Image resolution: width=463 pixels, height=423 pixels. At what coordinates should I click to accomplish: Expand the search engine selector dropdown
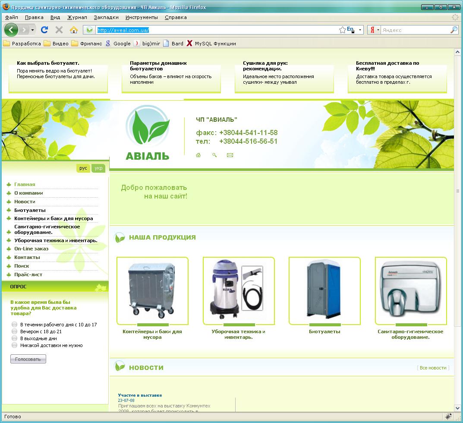378,30
